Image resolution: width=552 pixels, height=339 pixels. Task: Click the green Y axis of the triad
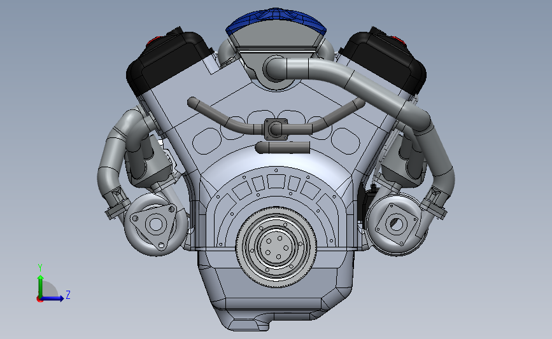40,286
